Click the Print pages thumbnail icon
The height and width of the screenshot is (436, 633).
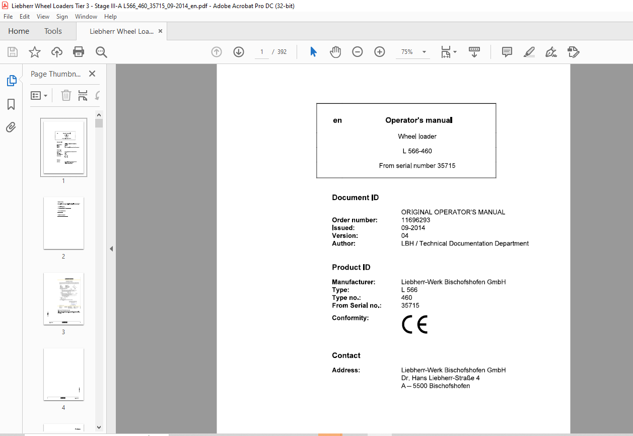(x=83, y=95)
